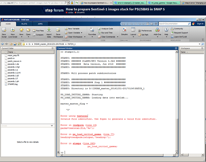
Task: Expand the Add-Ons dropdown
Action: point(157,37)
